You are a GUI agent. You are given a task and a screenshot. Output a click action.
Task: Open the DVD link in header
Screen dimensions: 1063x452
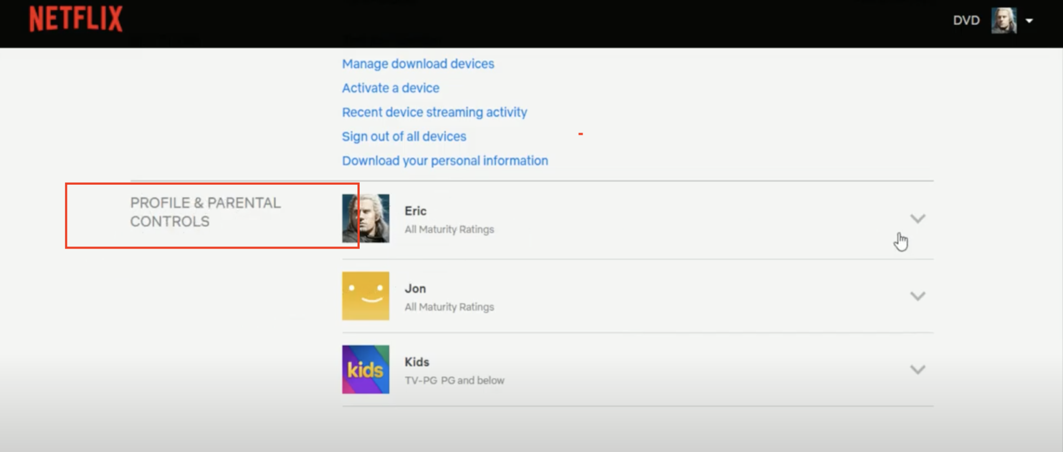click(966, 20)
